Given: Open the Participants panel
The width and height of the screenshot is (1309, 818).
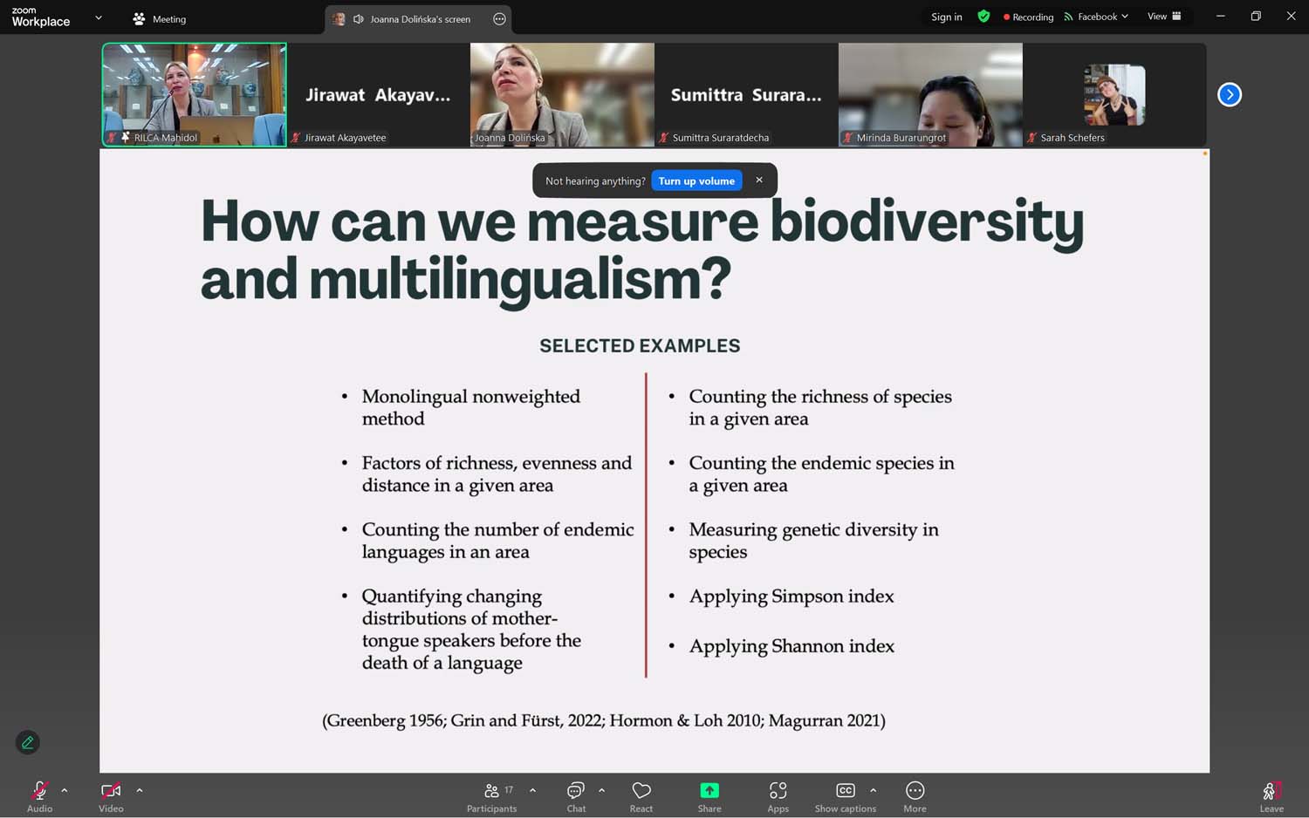Looking at the screenshot, I should 491,796.
